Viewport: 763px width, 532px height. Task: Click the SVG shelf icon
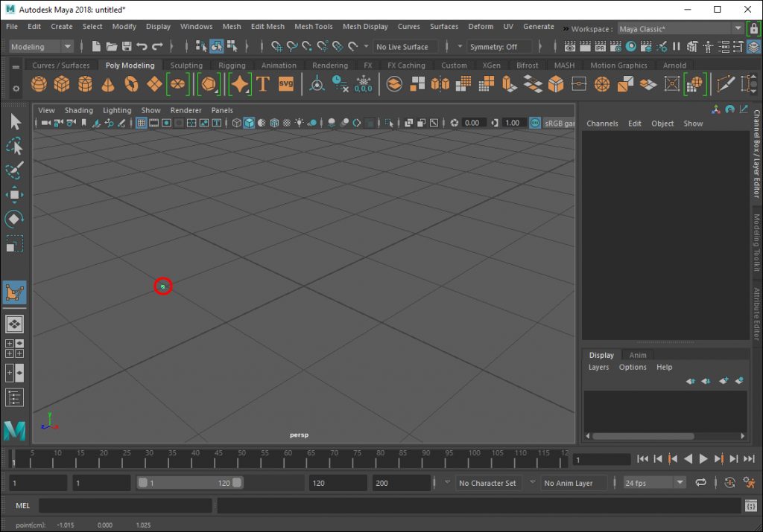coord(285,84)
